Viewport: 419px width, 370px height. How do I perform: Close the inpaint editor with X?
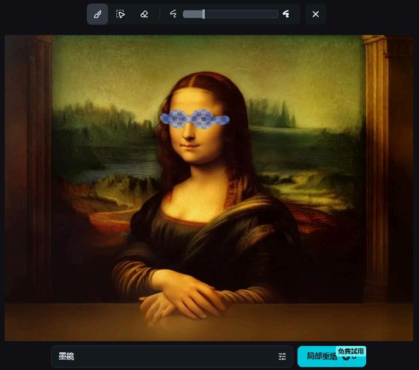click(x=316, y=14)
